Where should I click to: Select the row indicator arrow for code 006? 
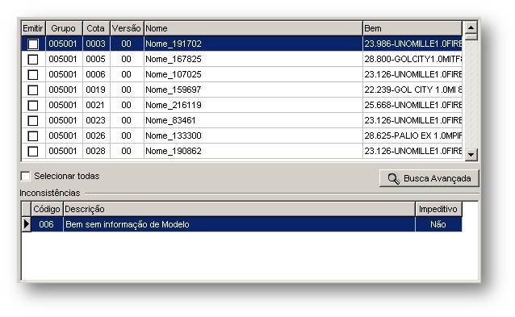pos(27,224)
